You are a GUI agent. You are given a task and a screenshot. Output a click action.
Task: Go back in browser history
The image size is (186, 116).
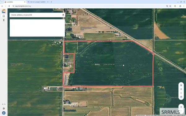tap(2, 6)
